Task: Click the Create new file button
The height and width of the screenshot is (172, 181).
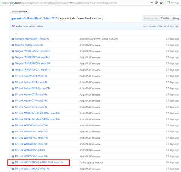Action: click(x=151, y=18)
